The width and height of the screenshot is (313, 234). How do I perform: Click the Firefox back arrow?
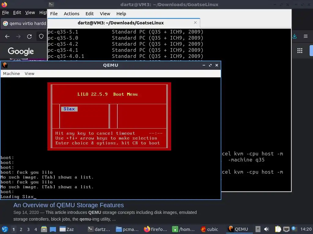point(7,37)
